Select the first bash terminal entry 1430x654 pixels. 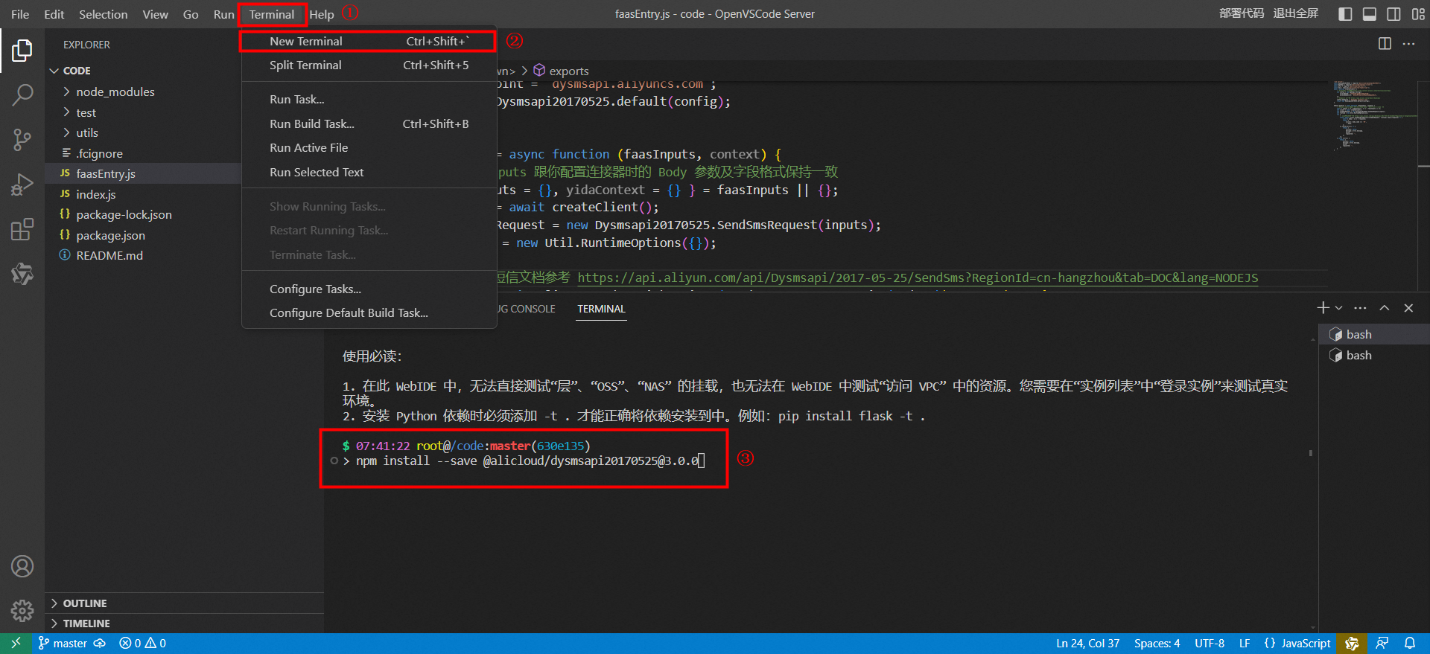tap(1374, 335)
